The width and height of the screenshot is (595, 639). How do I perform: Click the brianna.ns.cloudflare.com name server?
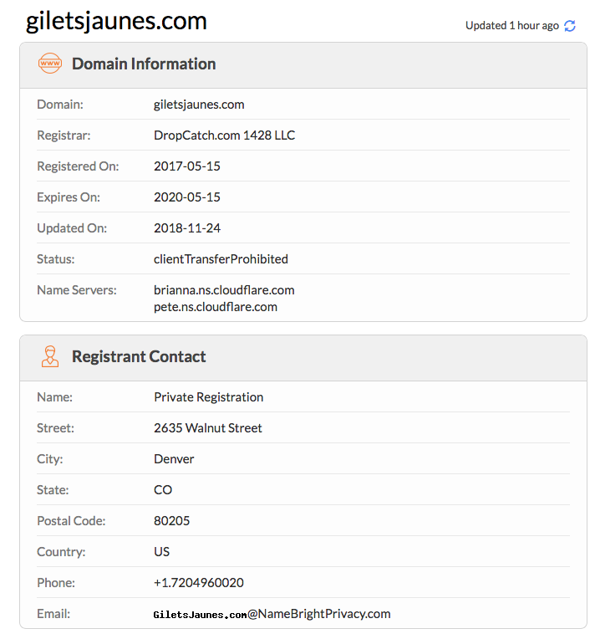tap(224, 290)
